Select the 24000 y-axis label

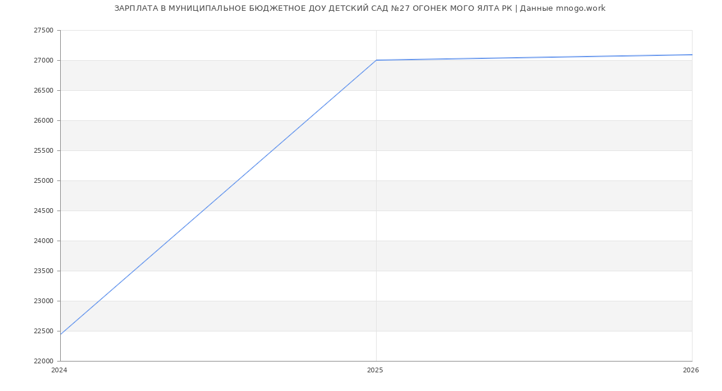[x=43, y=241]
